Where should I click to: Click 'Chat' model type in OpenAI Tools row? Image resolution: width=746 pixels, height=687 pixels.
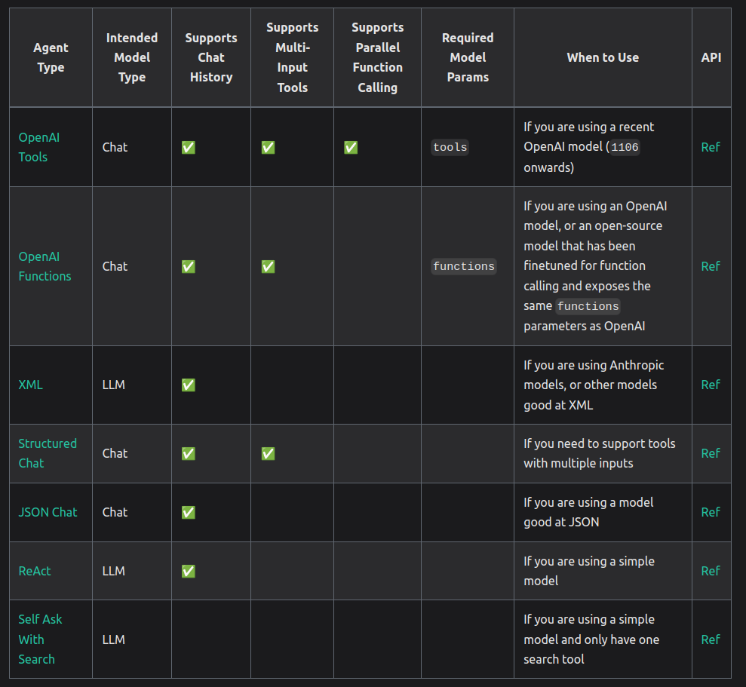[x=115, y=148]
